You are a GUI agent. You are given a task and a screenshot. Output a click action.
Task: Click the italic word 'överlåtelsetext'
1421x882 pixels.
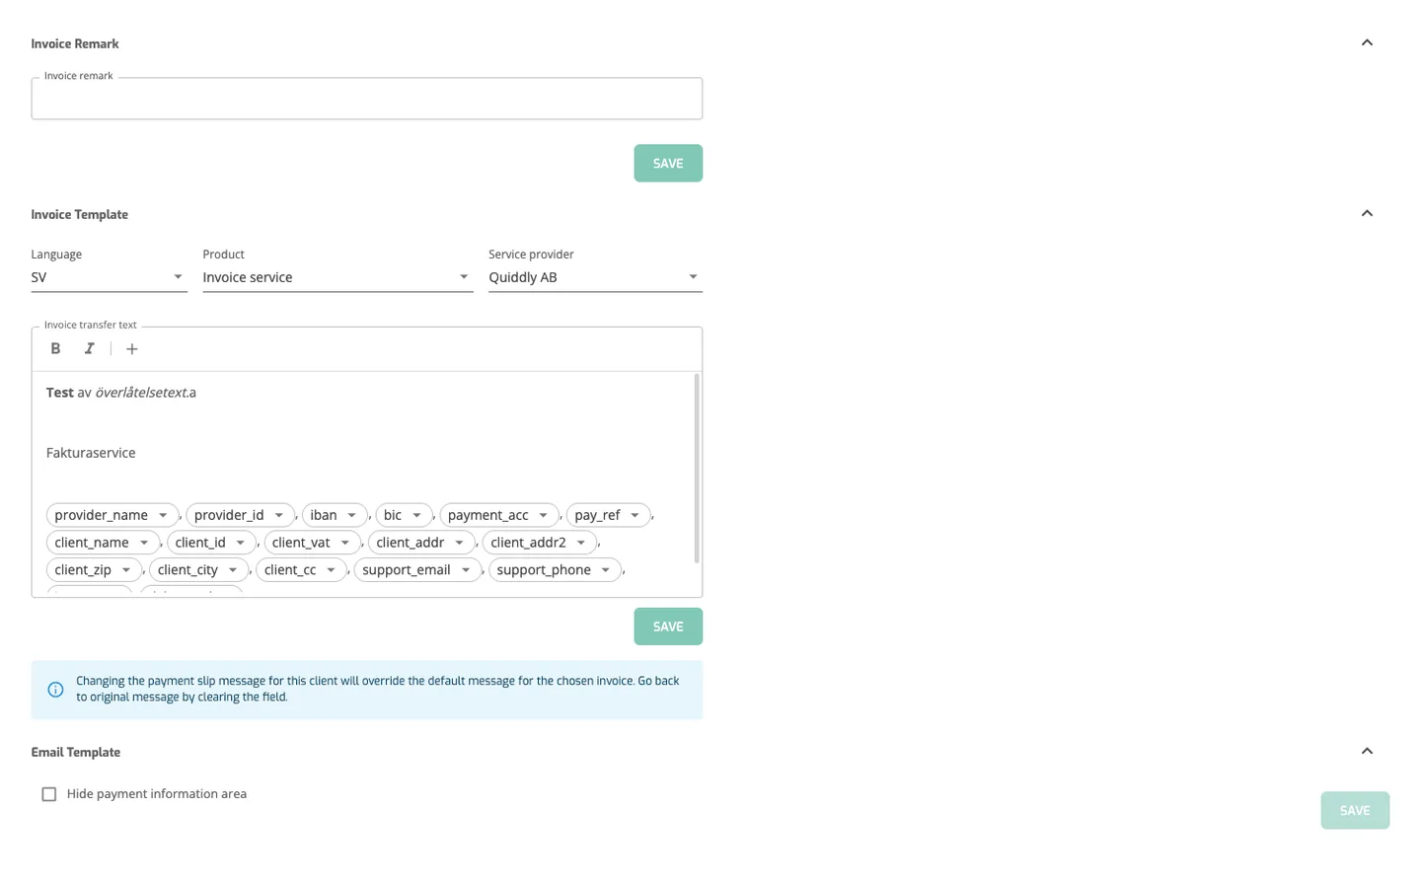tap(140, 393)
